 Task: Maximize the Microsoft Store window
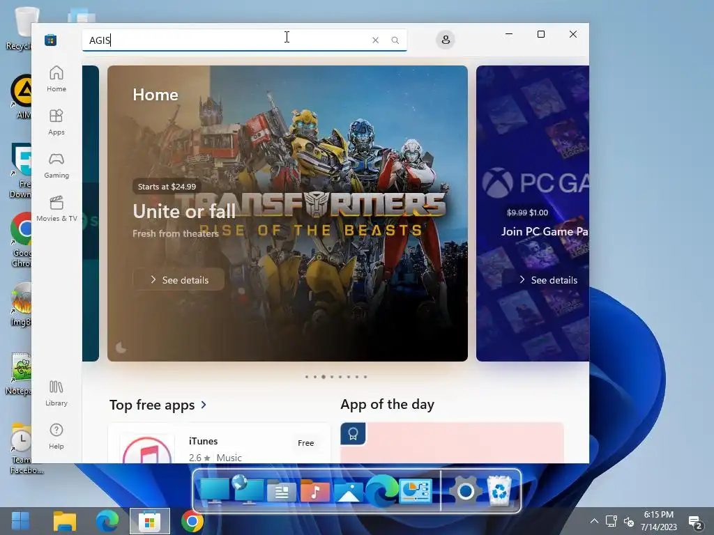(x=541, y=34)
